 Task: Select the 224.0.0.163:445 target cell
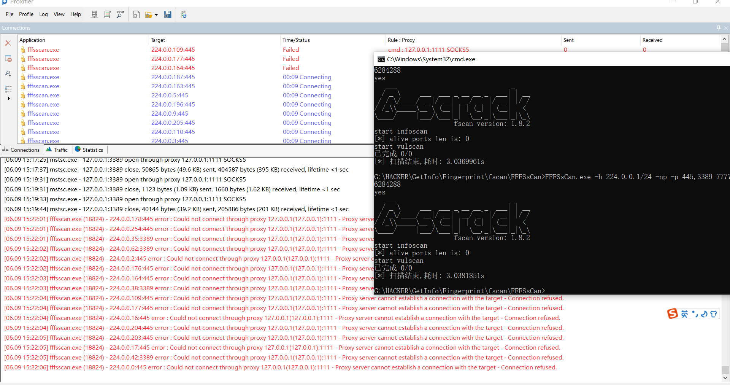pos(173,86)
